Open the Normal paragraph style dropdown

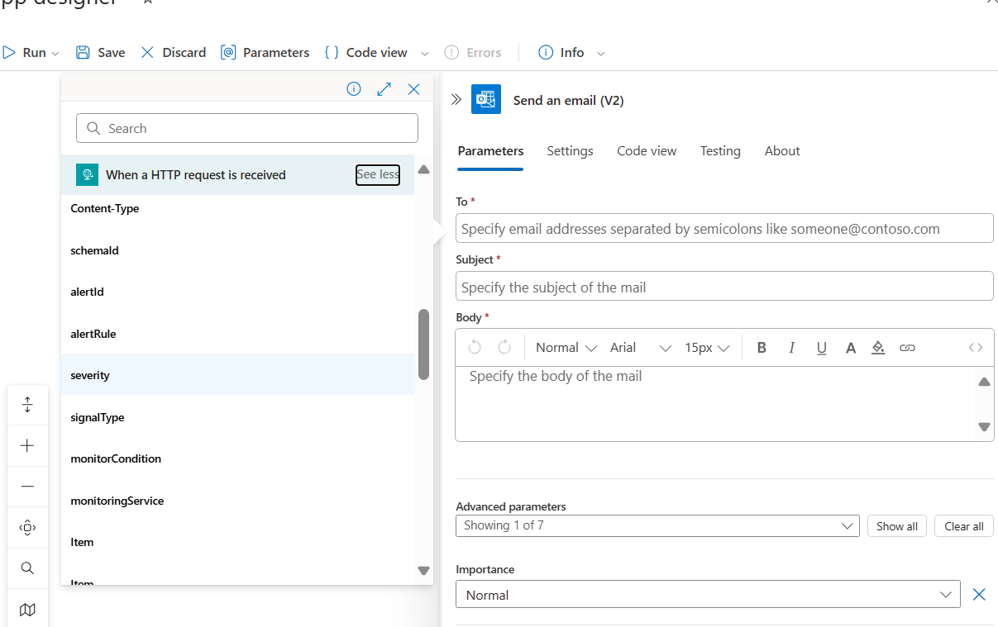pyautogui.click(x=566, y=348)
